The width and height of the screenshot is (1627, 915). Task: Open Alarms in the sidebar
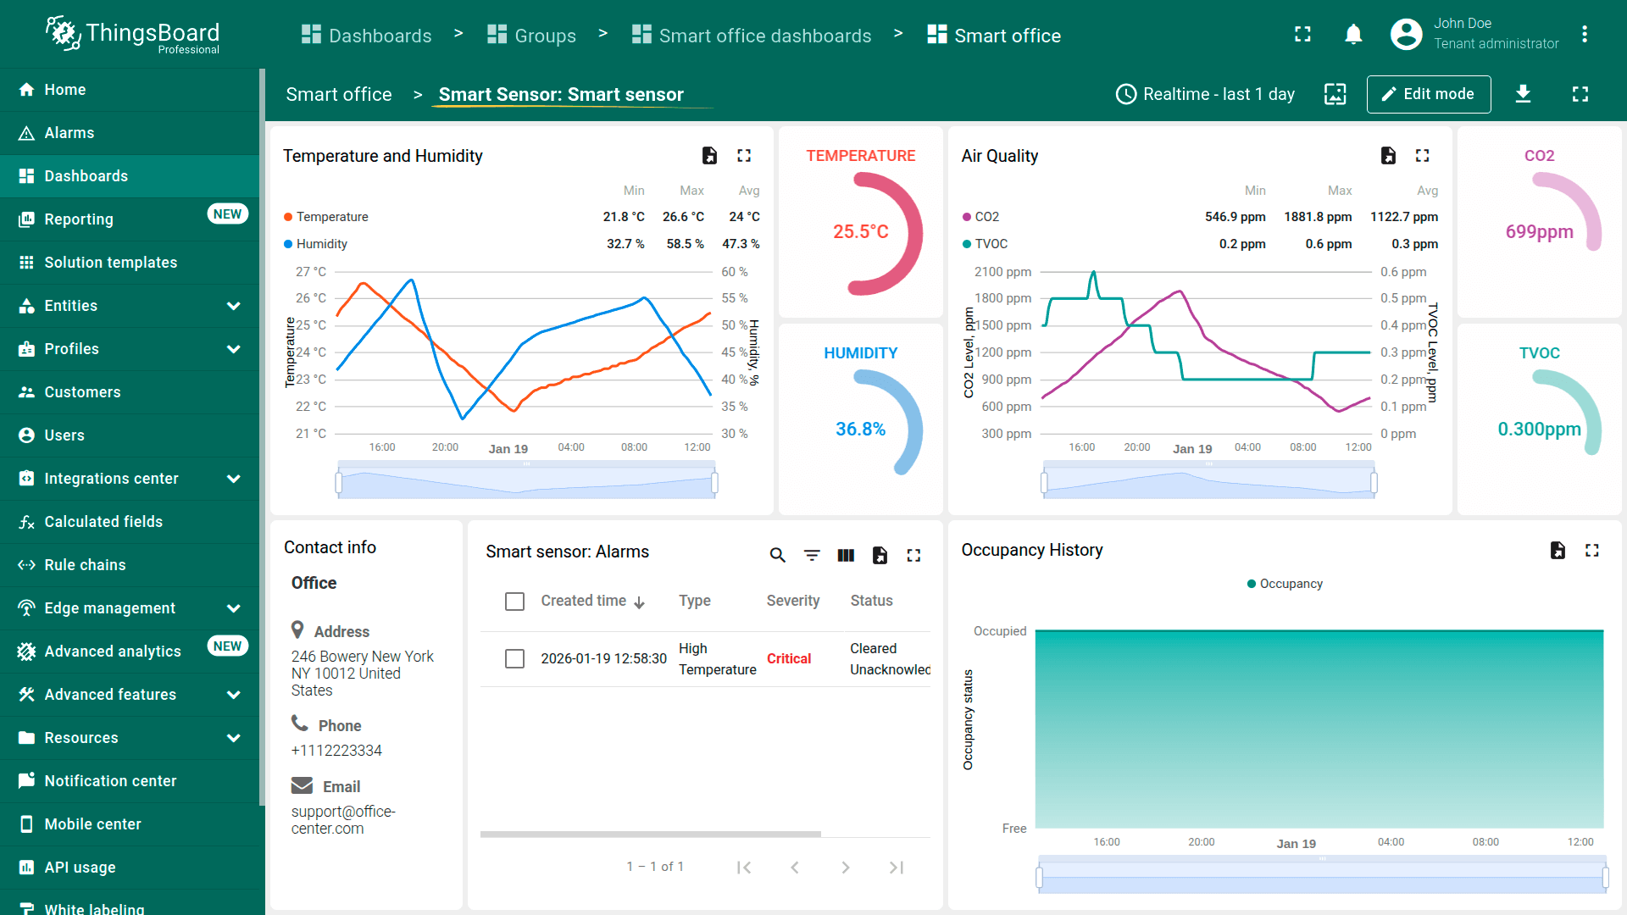(69, 133)
